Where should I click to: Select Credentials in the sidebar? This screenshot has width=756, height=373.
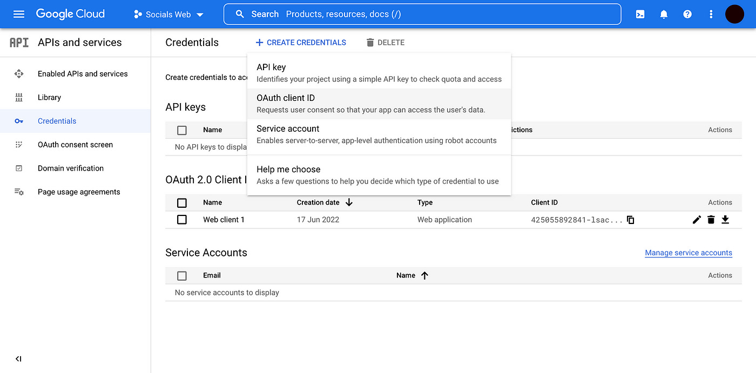(x=76, y=121)
